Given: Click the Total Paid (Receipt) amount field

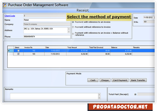Looking at the screenshot, I should click(146, 94).
